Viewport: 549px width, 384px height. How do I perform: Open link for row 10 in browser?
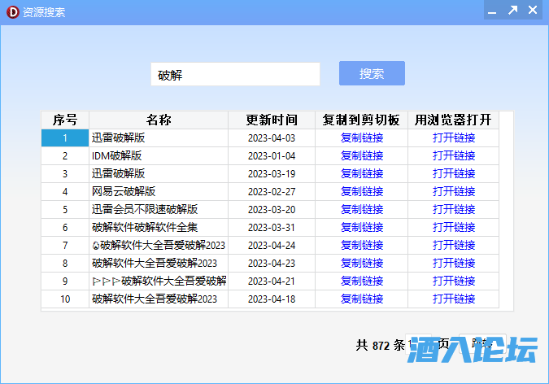click(454, 299)
